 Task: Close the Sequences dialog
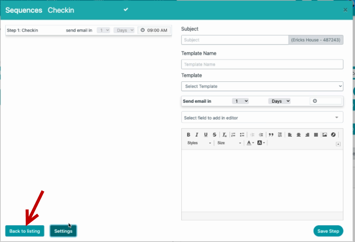tap(345, 10)
